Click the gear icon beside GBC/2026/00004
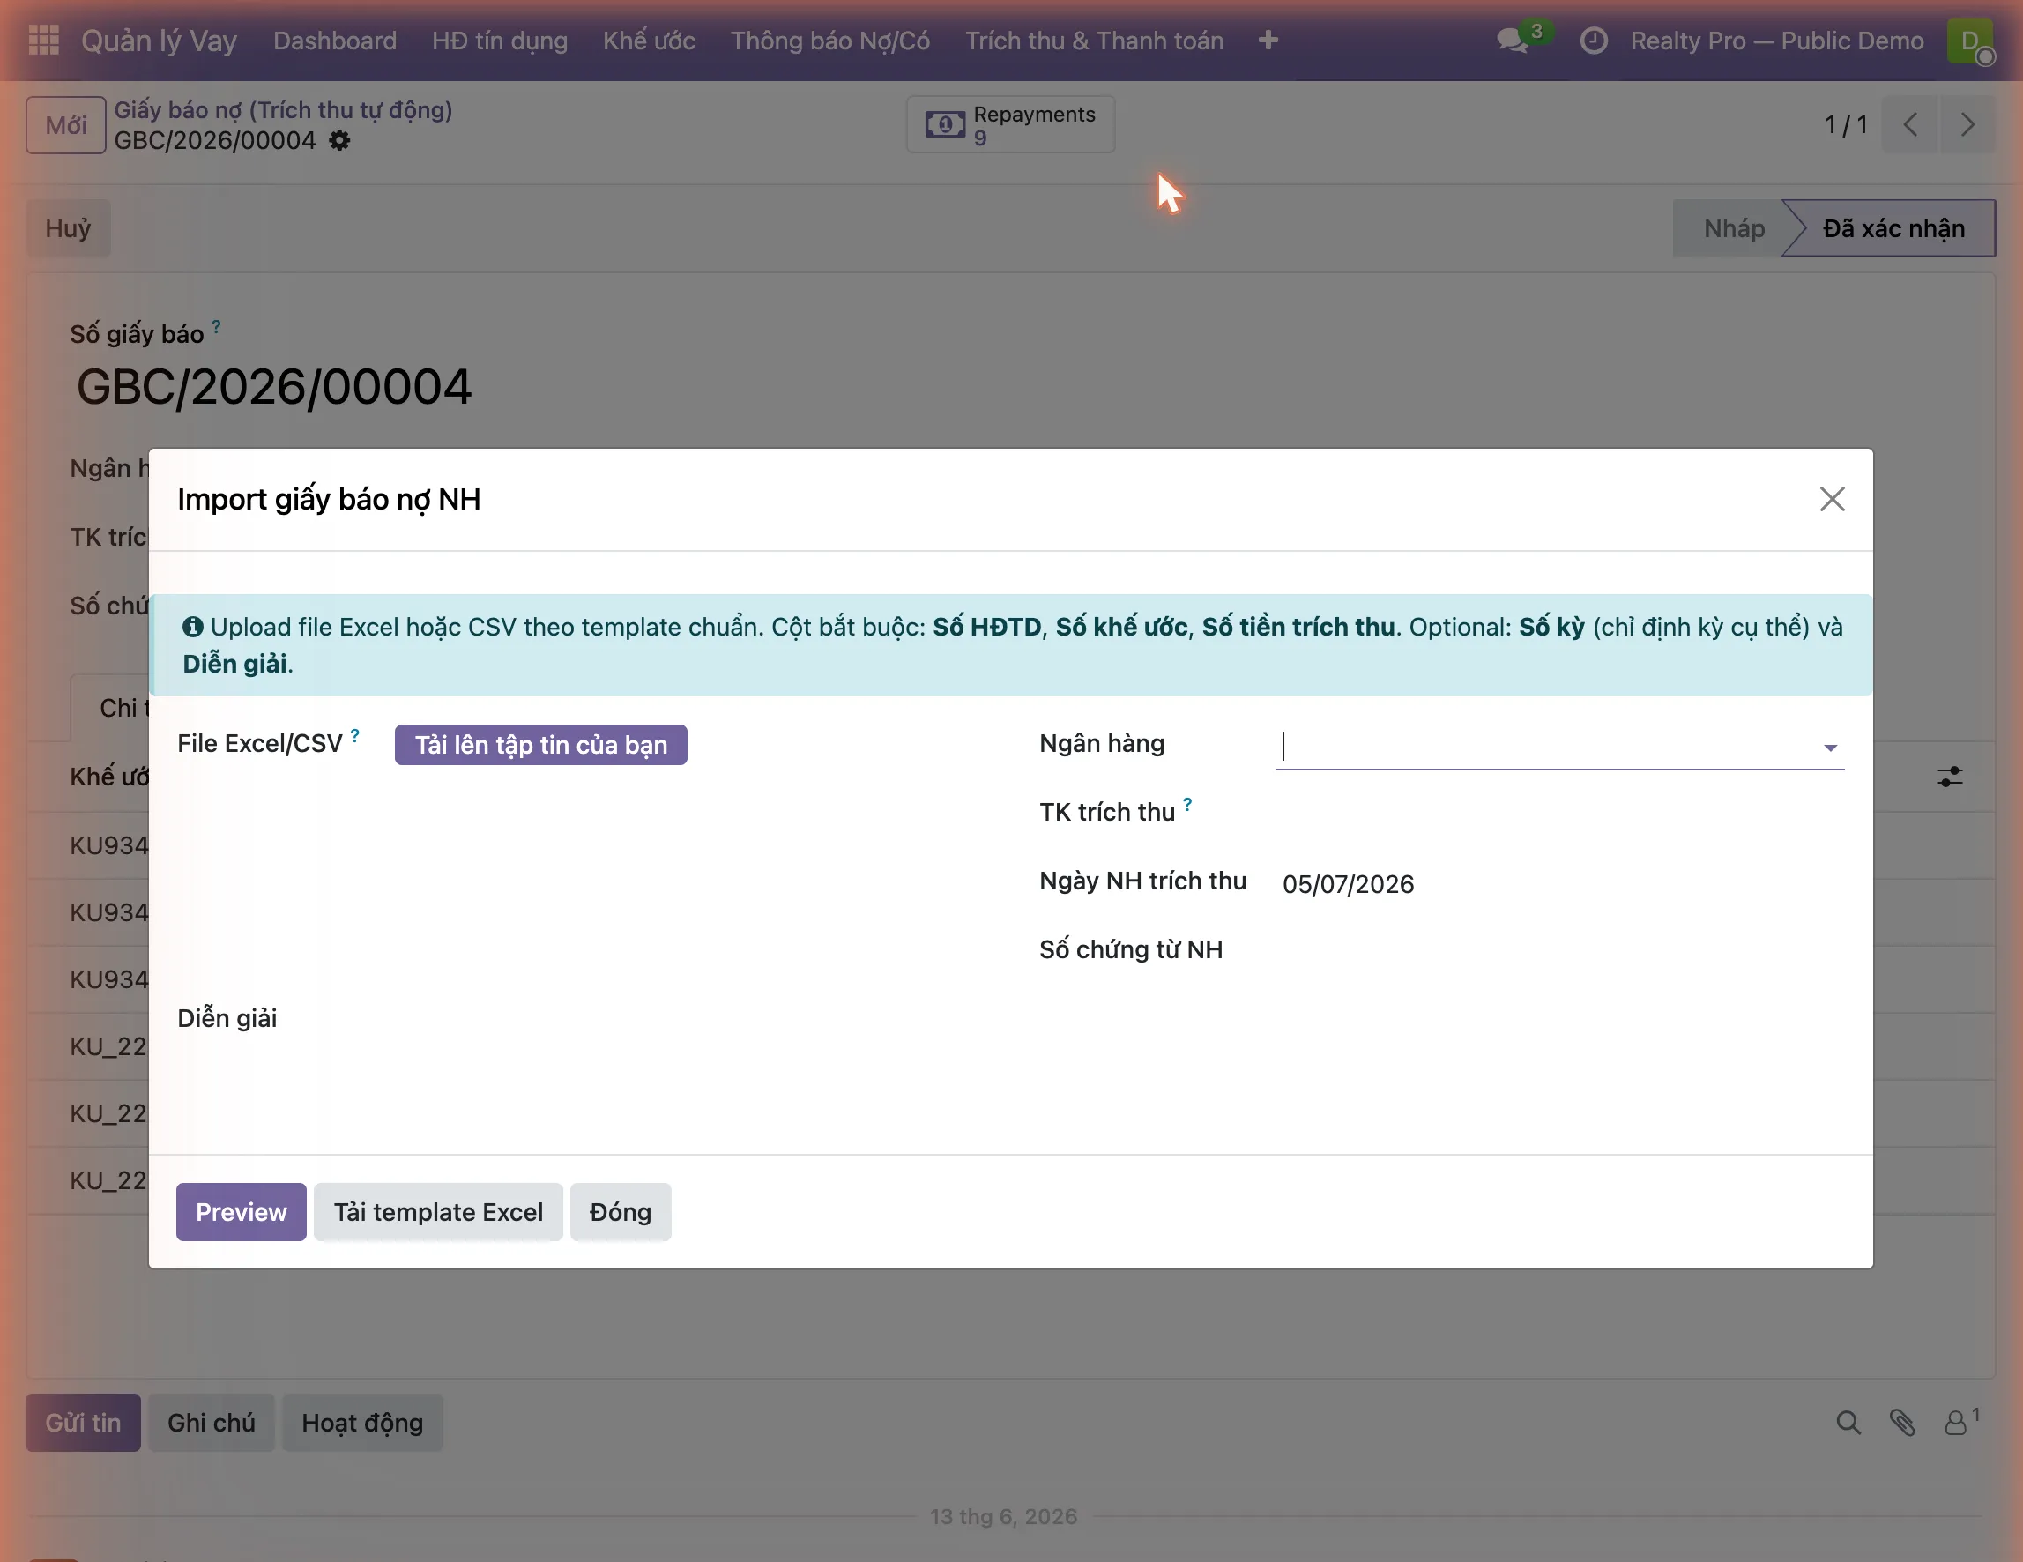The height and width of the screenshot is (1562, 2023). pos(340,140)
